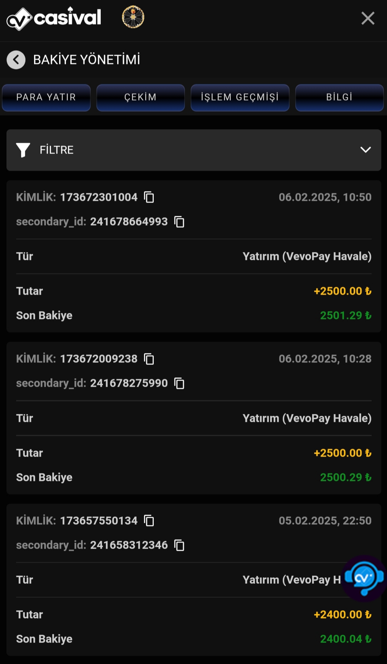The width and height of the screenshot is (387, 664).
Task: Copy secondary_id 241678275990
Action: tap(179, 383)
